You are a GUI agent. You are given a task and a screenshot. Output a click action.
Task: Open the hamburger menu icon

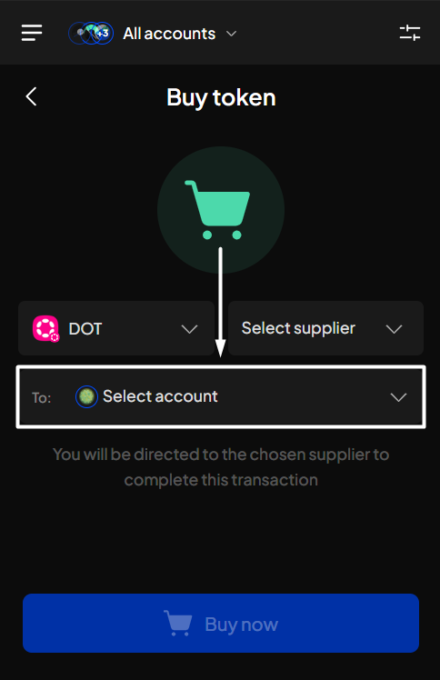32,33
